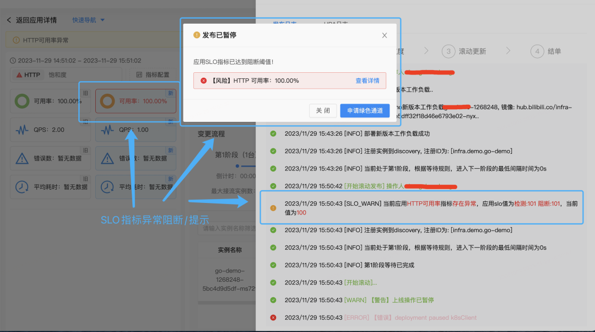Viewport: 595px width, 332px height.
Task: Select log line 第1阶段等待已完成
Action: (x=349, y=265)
